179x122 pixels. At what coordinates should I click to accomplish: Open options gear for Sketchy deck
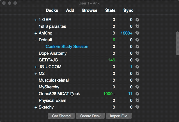(x=137, y=107)
